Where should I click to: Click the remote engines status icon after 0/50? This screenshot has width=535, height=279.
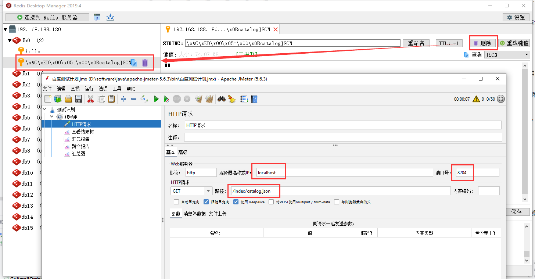(x=500, y=99)
